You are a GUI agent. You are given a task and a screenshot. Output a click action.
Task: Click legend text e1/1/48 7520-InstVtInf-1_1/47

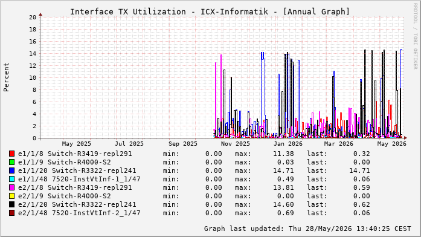click(x=79, y=179)
